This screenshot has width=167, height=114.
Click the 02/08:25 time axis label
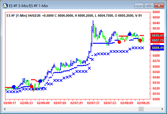pyautogui.click(x=143, y=103)
